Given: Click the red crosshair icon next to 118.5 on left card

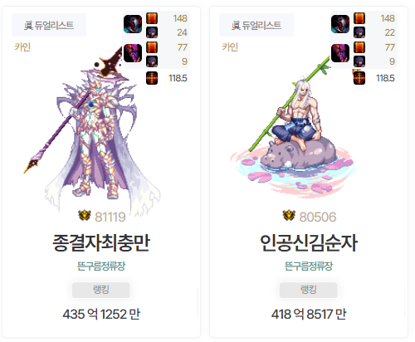Looking at the screenshot, I should [152, 78].
